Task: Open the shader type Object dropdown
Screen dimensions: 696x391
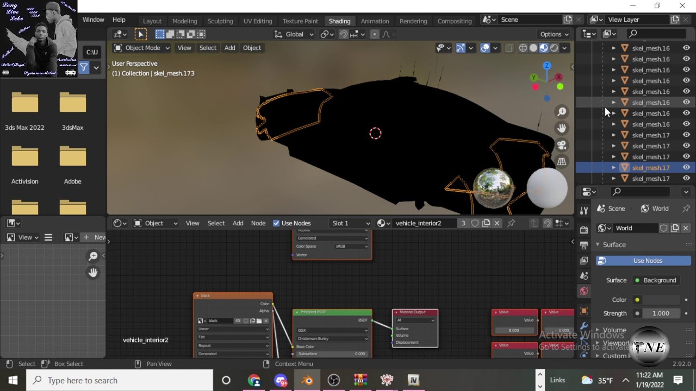Action: coord(156,223)
